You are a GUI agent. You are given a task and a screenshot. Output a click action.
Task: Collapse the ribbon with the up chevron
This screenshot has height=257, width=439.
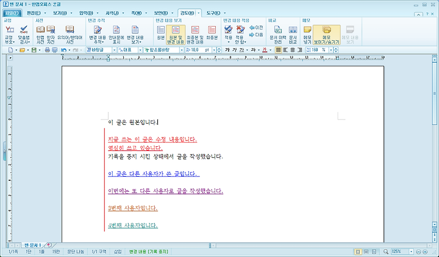418,14
